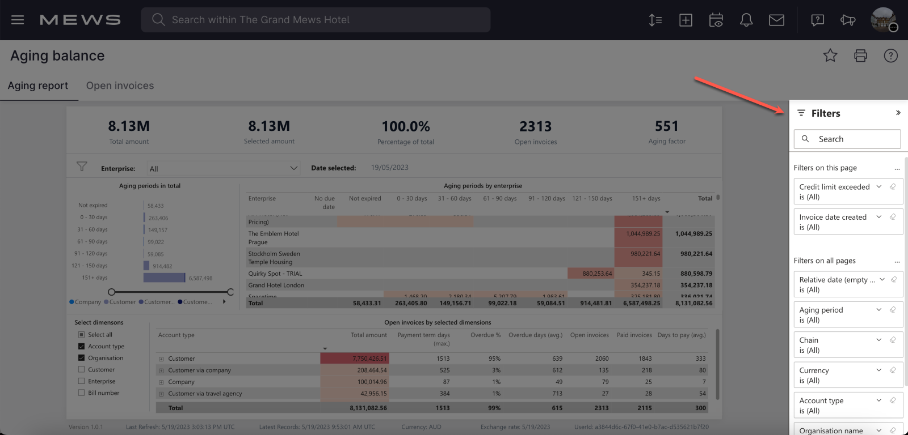Open the Enterprise dropdown set to All
The height and width of the screenshot is (435, 908).
point(223,168)
